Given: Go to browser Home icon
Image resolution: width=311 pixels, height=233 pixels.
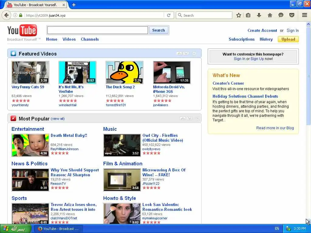Looking at the screenshot, I should (x=270, y=15).
